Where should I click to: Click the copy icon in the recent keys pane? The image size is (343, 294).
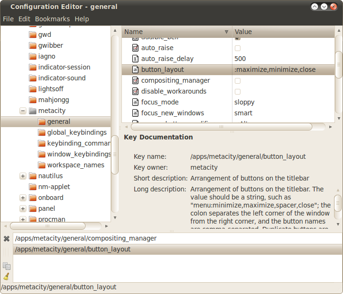(7, 266)
